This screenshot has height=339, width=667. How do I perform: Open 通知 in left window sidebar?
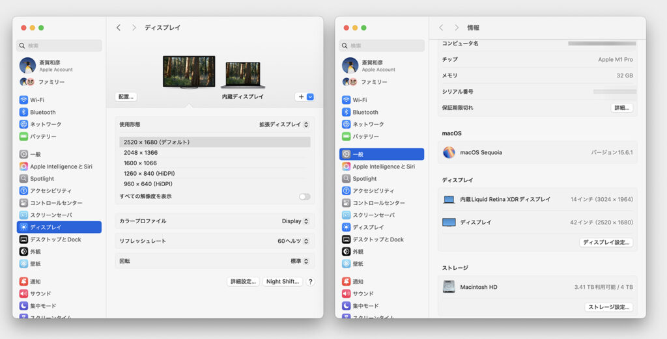click(x=59, y=282)
